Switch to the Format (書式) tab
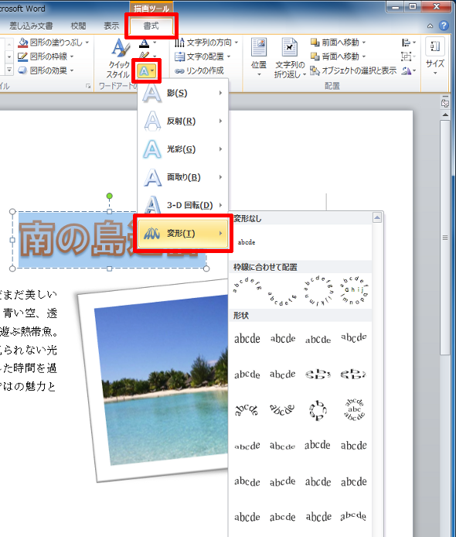This screenshot has width=456, height=537. [151, 26]
